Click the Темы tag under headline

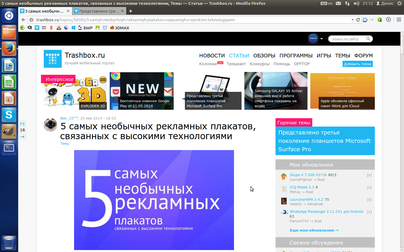[65, 144]
